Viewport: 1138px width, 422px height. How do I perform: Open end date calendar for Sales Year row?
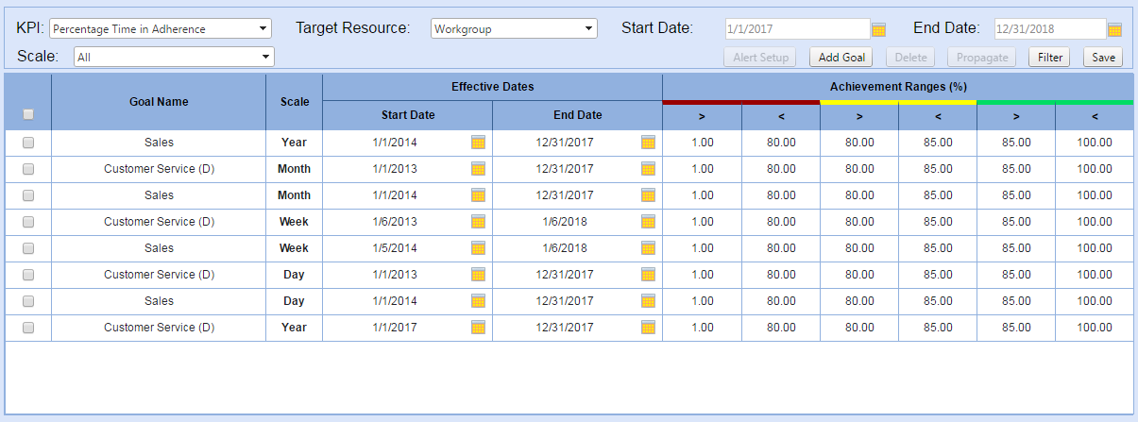click(x=648, y=143)
